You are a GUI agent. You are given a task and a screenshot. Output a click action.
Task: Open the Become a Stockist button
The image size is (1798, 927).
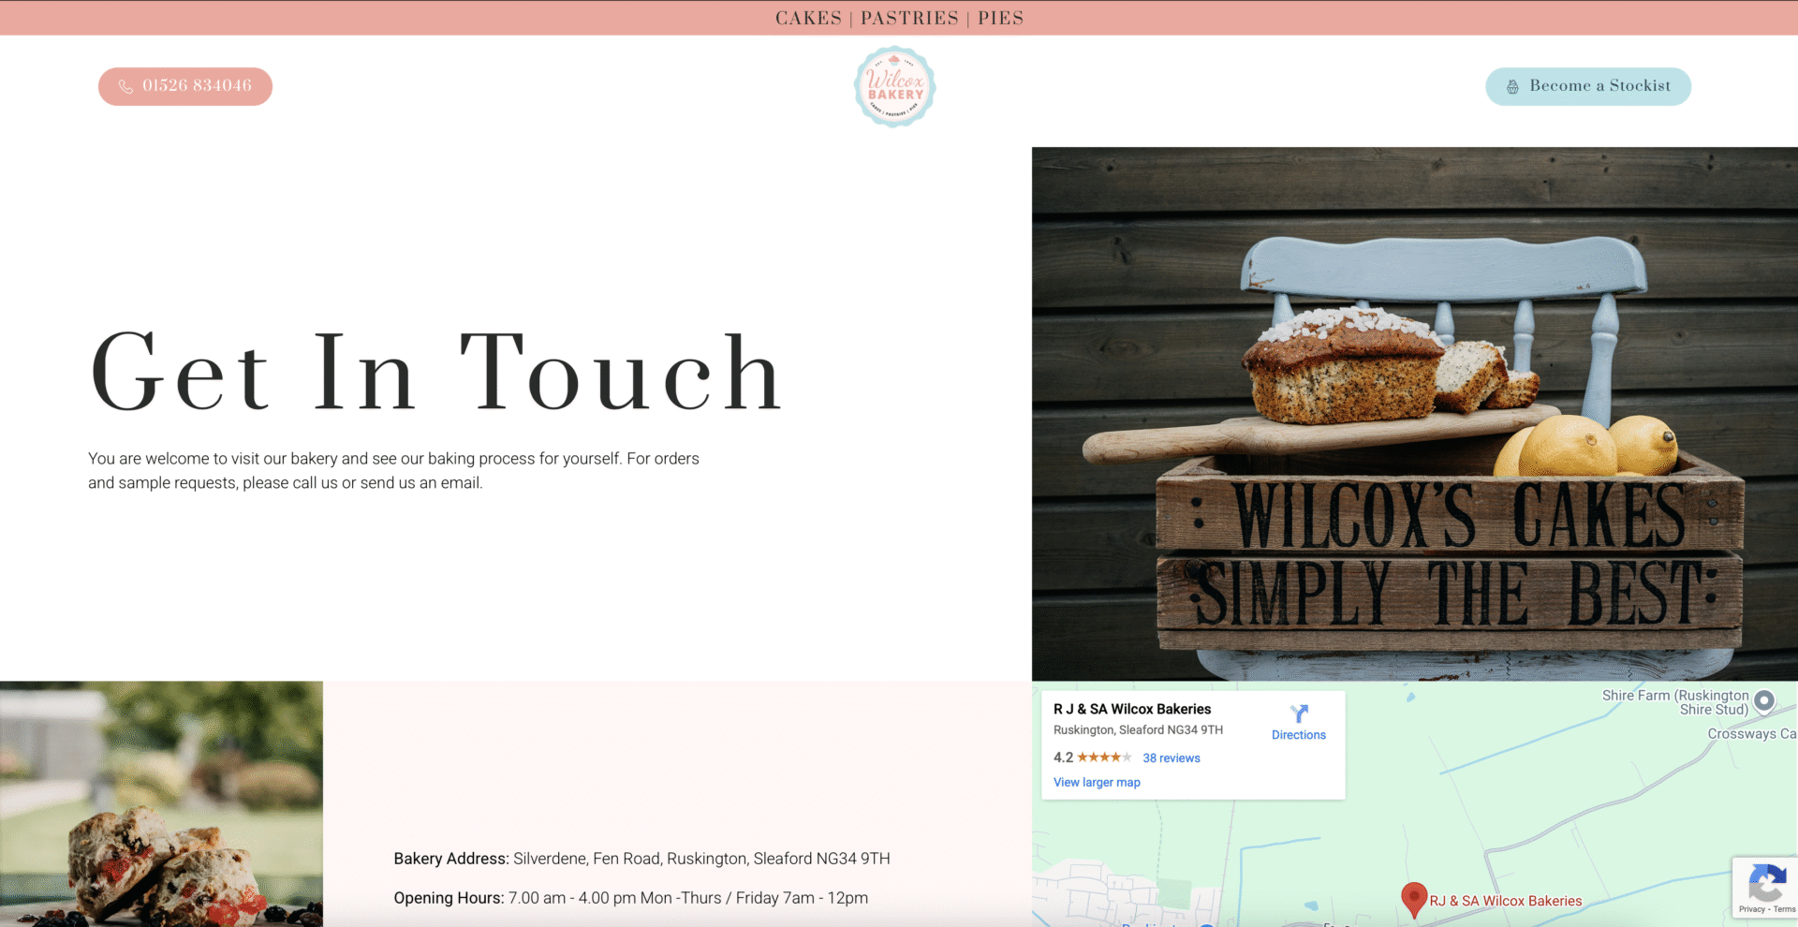[1588, 86]
